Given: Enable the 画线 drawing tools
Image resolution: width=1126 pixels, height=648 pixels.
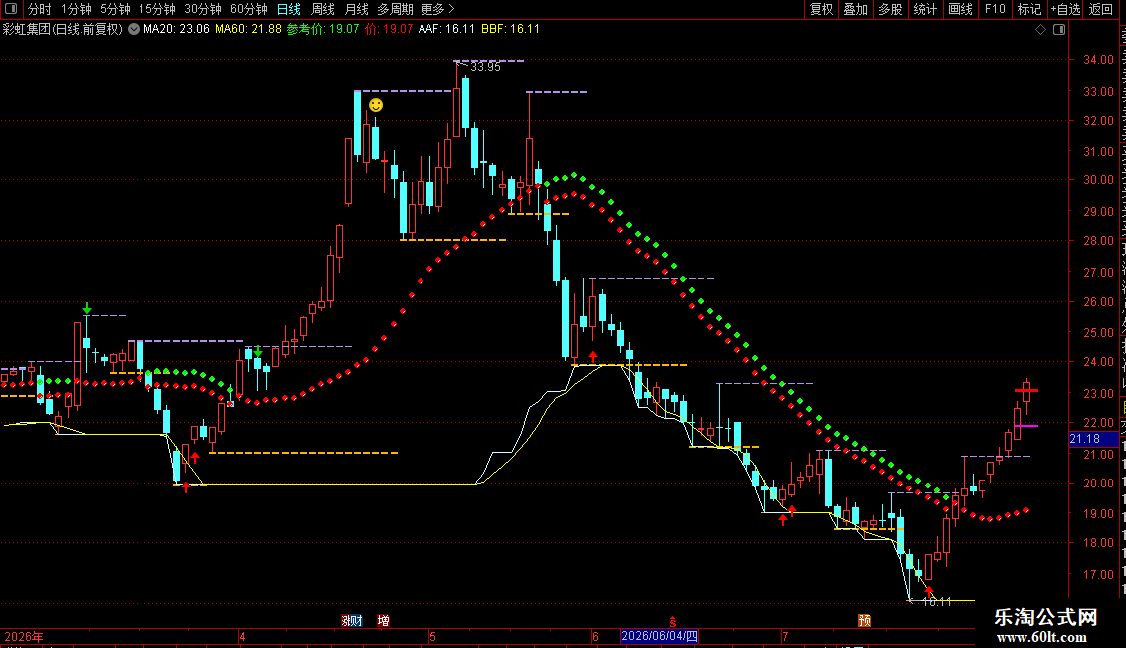Looking at the screenshot, I should coord(961,9).
